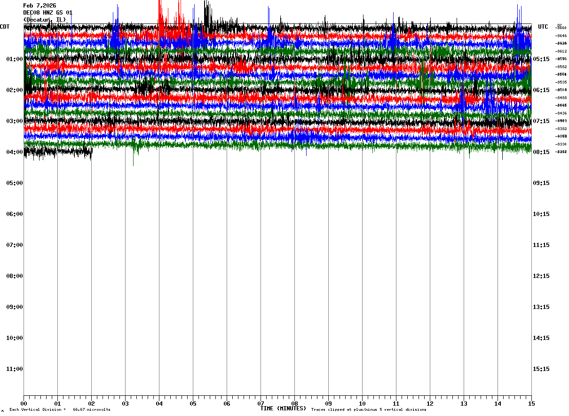Click the '14:15' UTC time label
The height and width of the screenshot is (416, 569).
tap(541, 338)
